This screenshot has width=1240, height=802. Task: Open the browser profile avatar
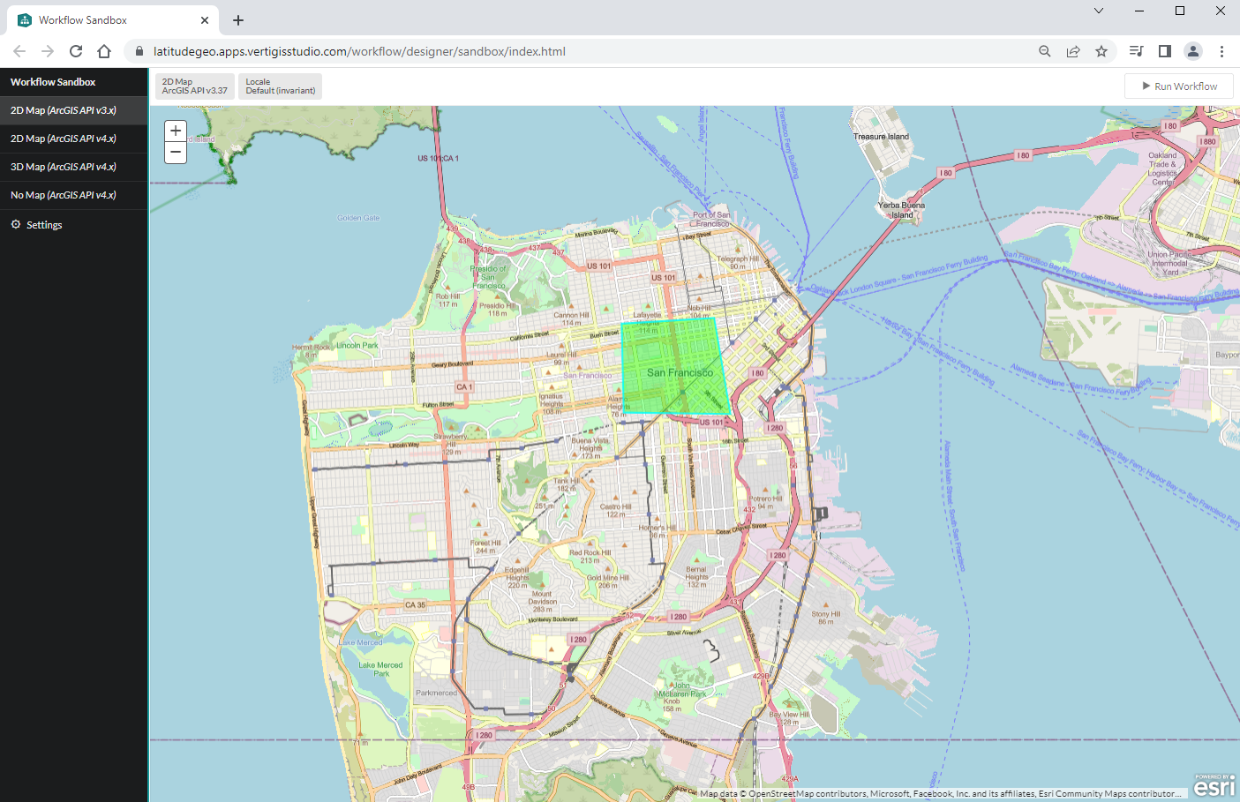pos(1193,51)
